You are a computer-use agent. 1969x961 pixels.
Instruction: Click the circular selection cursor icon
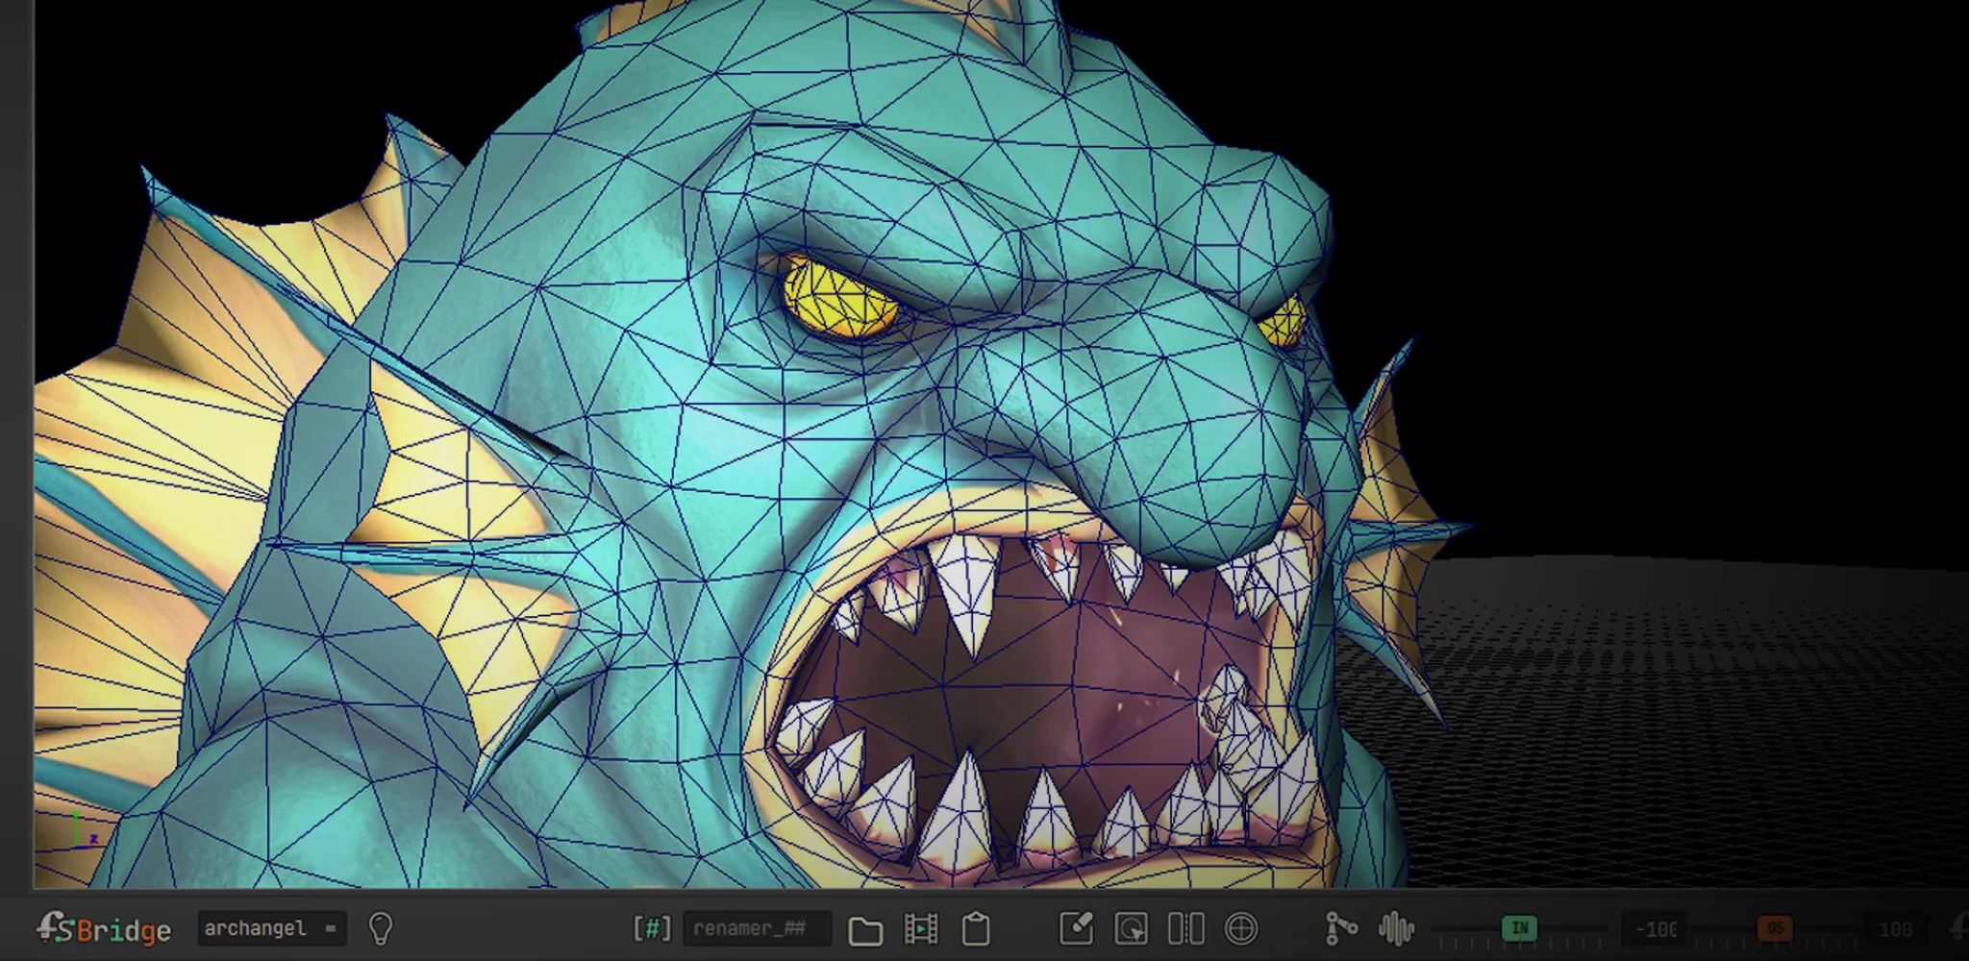point(1131,928)
